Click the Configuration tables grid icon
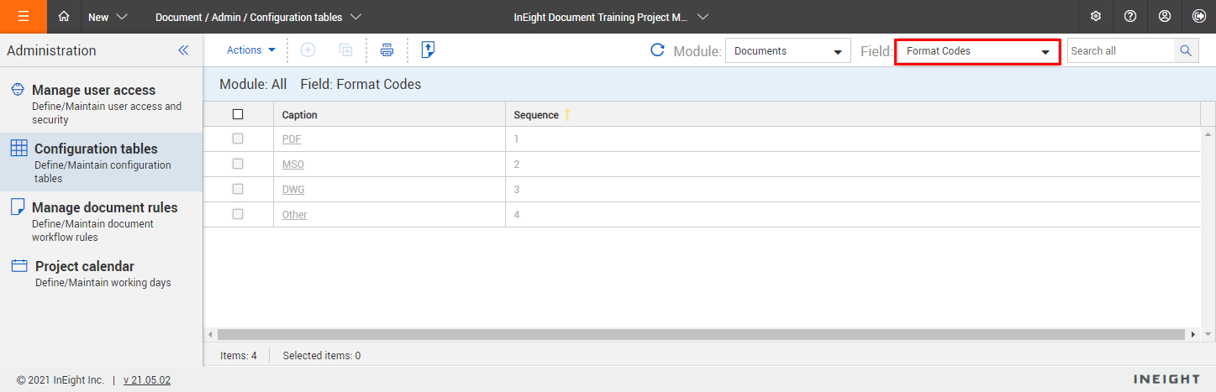Viewport: 1216px width, 392px height. pyautogui.click(x=18, y=149)
